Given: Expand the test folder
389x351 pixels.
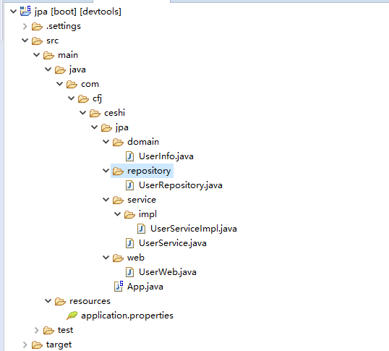Looking at the screenshot, I should click(36, 330).
